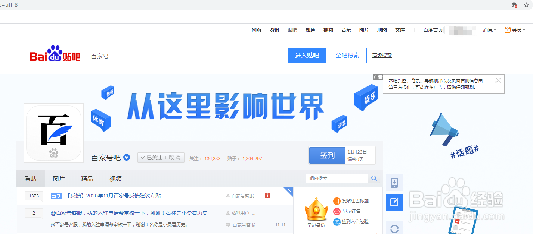Click the 百家号吧 bar name title

106,158
